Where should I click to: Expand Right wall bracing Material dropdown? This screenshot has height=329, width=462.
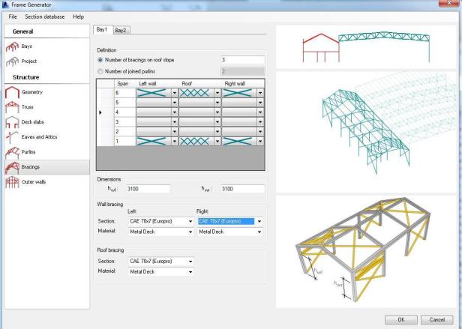click(259, 232)
